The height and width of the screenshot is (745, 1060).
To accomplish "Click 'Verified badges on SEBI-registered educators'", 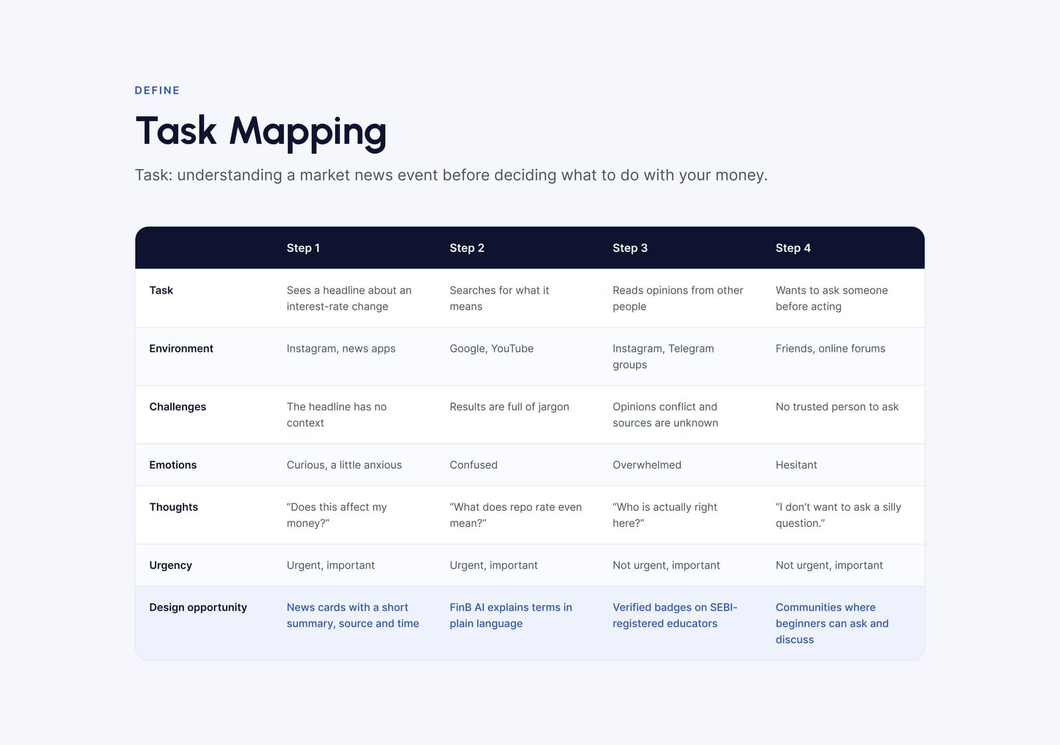I will click(x=674, y=615).
